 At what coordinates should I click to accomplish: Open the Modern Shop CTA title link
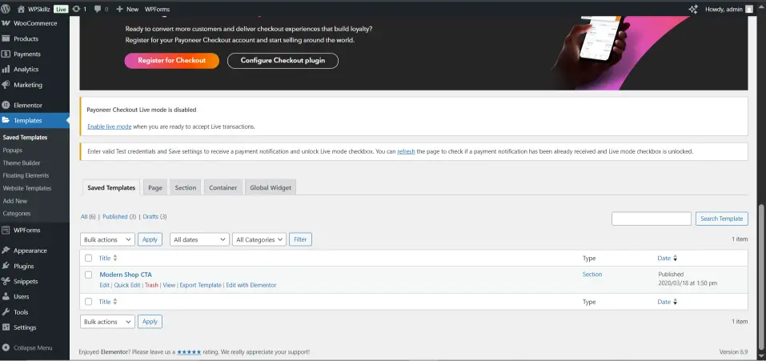(126, 275)
